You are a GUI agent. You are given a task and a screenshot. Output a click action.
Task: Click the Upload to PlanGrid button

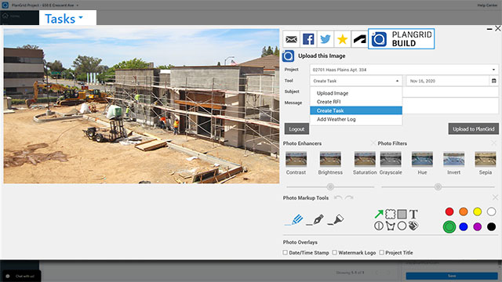(474, 128)
